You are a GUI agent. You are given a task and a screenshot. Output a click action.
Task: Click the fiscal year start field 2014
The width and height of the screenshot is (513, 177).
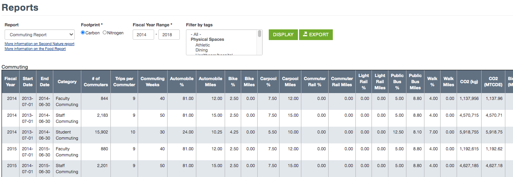143,35
